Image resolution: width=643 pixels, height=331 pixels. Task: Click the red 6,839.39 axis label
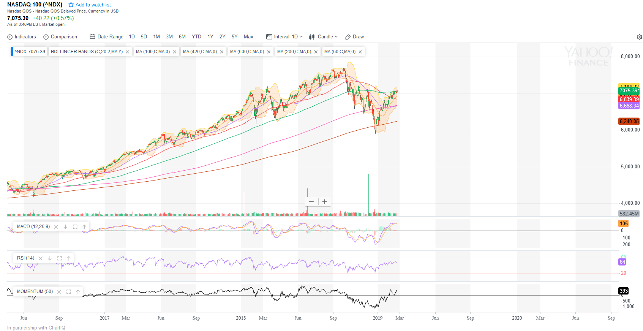pos(629,99)
